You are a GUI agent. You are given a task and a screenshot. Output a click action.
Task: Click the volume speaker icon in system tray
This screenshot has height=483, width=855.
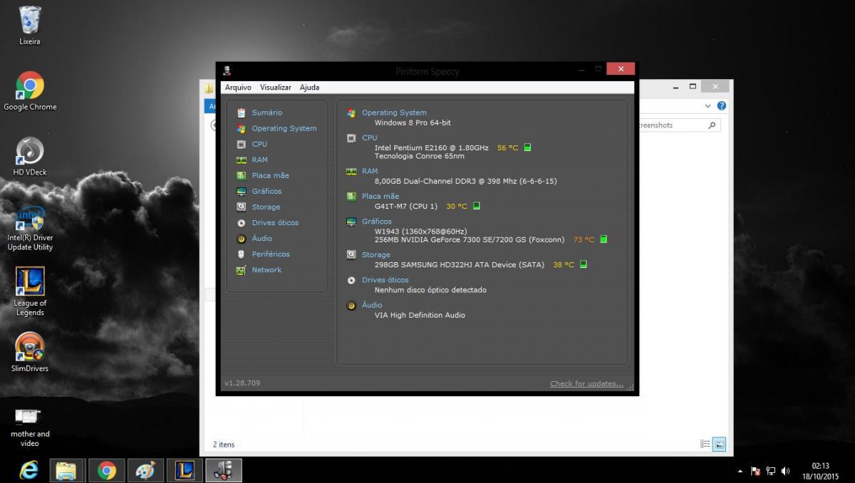click(786, 471)
